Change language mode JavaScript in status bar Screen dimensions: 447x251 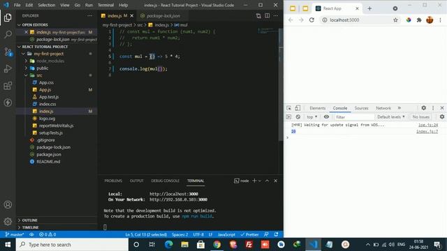coord(226,234)
